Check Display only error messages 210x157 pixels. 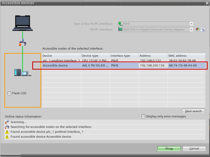[143, 116]
